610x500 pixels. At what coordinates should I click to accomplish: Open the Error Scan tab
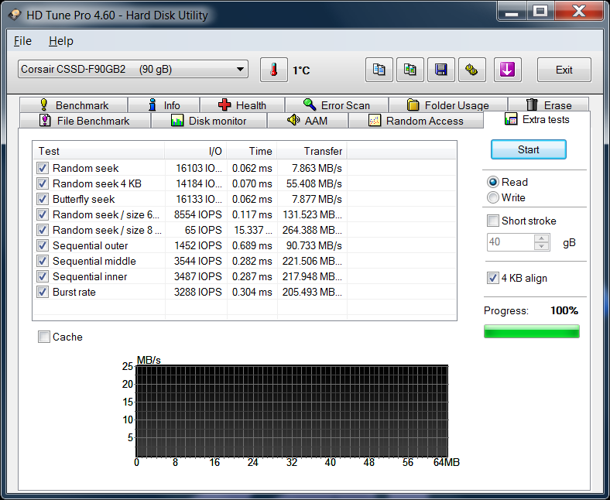point(336,105)
